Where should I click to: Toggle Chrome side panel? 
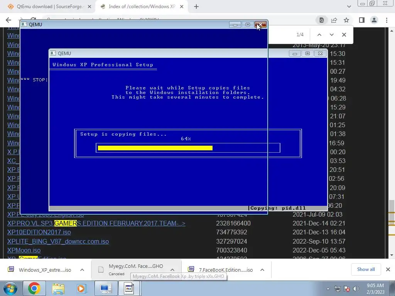click(362, 20)
